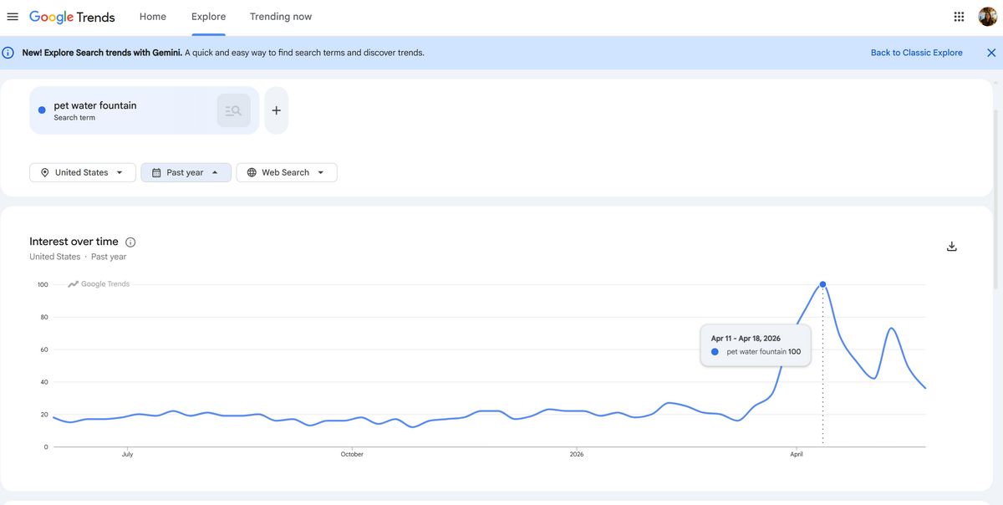Screen dimensions: 1003x505
Task: Click the info icon in the Gemini banner
Action: pyautogui.click(x=8, y=53)
